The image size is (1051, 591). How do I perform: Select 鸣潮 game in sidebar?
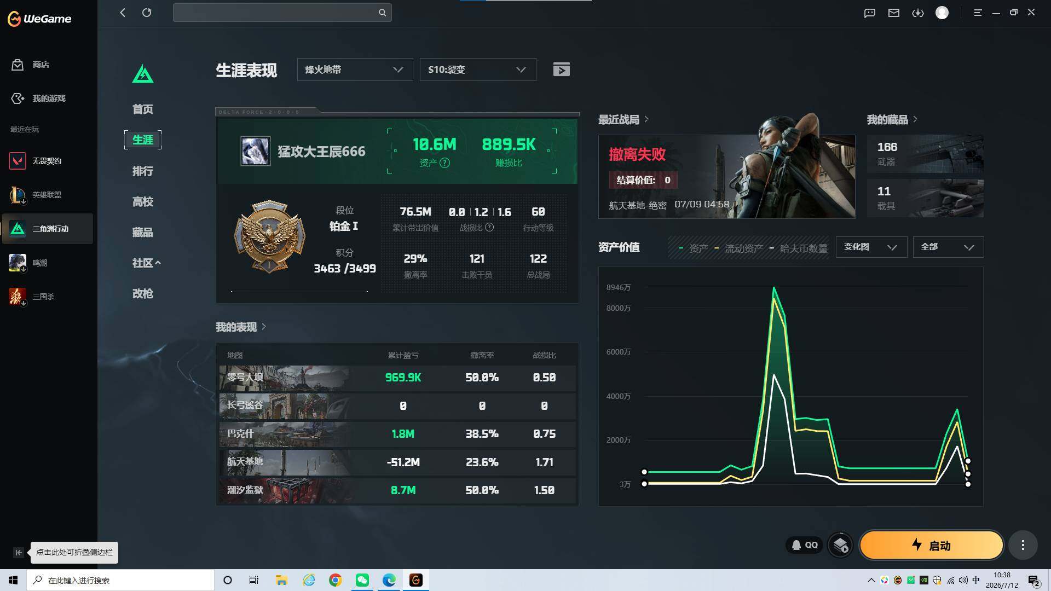48,263
